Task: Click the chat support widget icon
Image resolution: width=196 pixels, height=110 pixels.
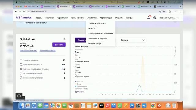Action: pos(19,96)
